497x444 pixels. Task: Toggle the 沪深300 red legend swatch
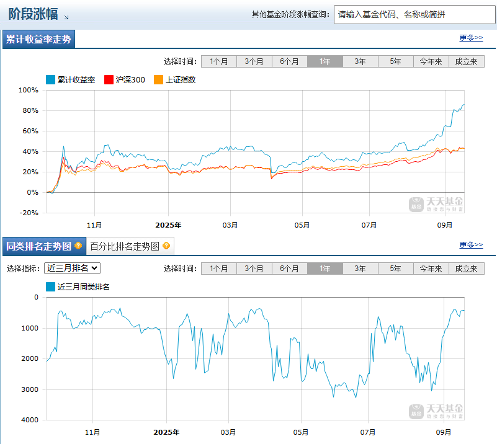click(109, 80)
